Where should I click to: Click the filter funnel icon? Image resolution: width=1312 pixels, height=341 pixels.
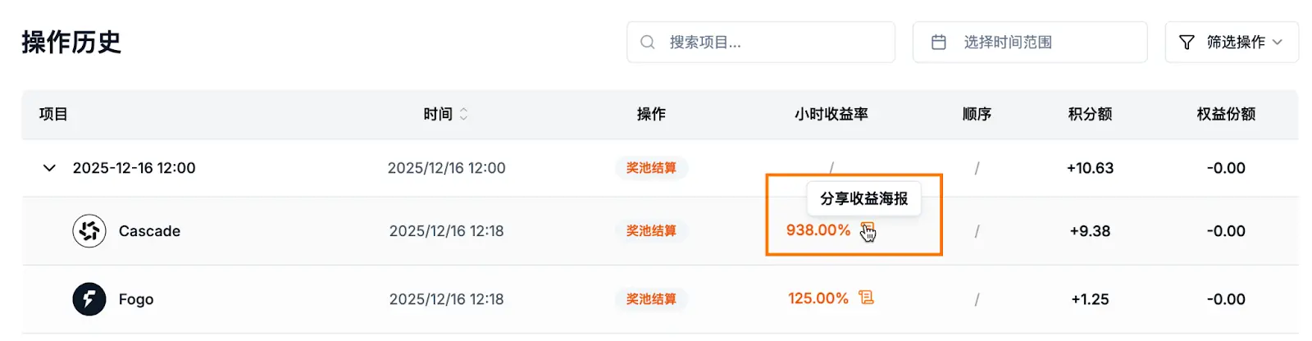coord(1187,42)
